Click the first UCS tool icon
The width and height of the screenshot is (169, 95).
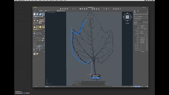coord(35,33)
